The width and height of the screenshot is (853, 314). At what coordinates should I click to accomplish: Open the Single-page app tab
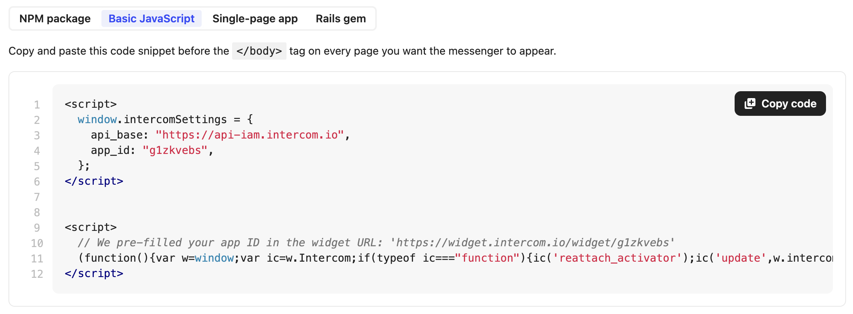[x=255, y=18]
